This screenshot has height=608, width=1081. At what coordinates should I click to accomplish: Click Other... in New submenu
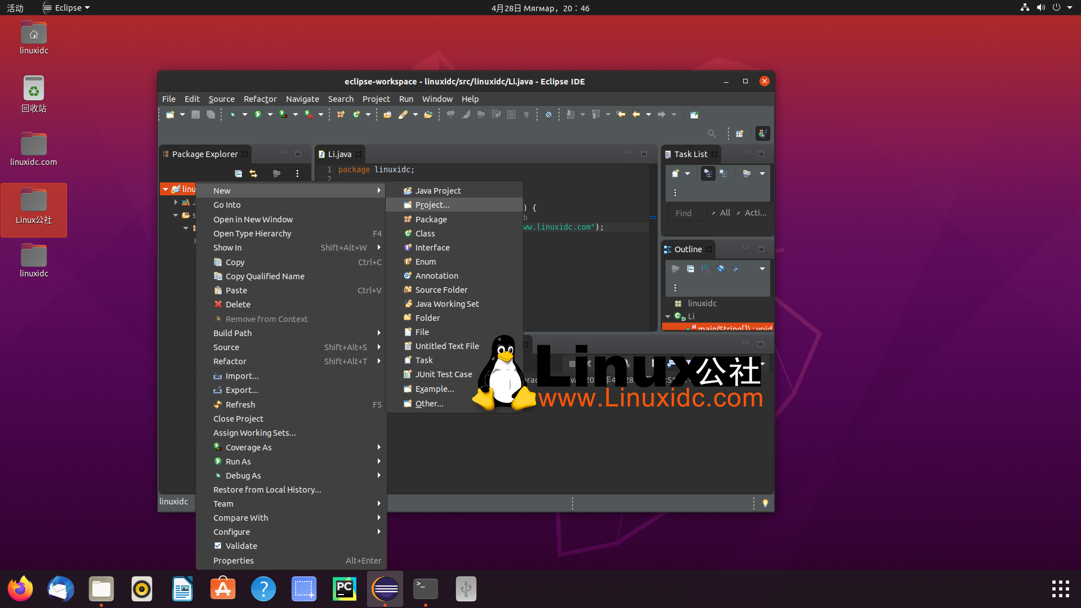click(454, 403)
